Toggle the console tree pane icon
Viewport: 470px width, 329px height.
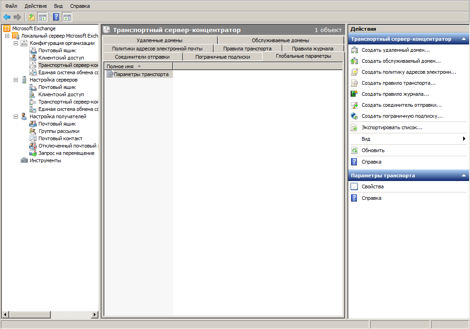click(43, 17)
